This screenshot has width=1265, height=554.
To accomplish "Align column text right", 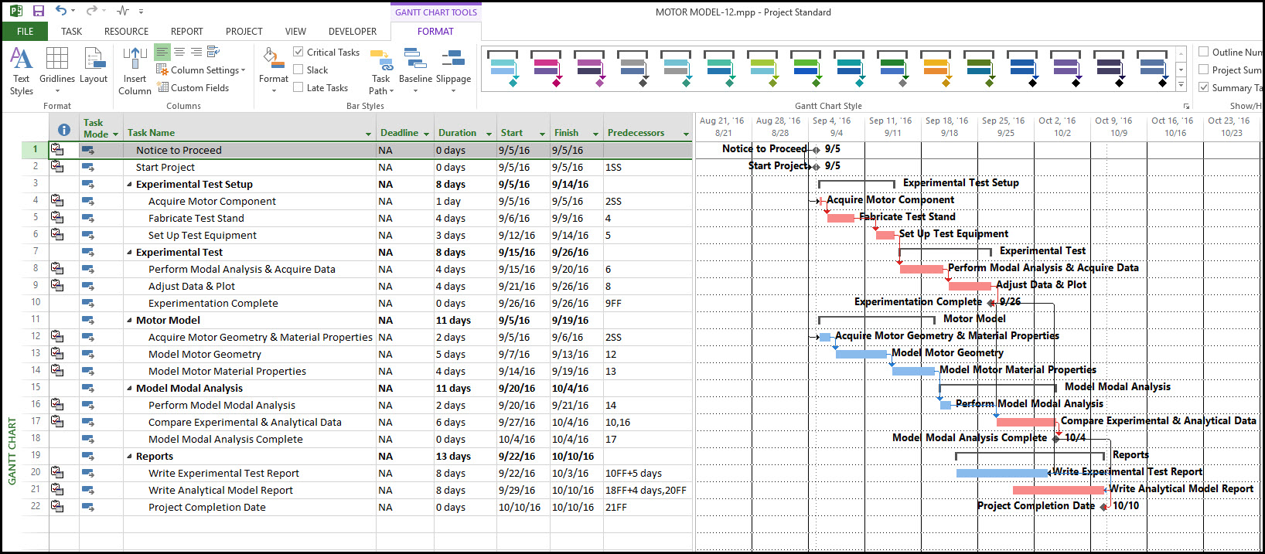I will pyautogui.click(x=196, y=52).
